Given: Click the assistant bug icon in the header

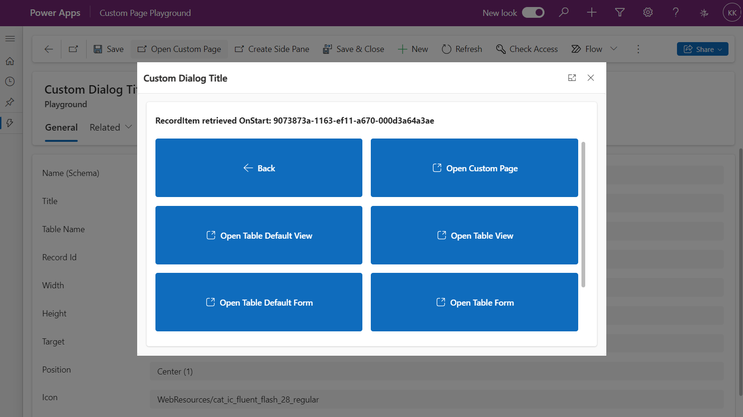Looking at the screenshot, I should (x=704, y=13).
